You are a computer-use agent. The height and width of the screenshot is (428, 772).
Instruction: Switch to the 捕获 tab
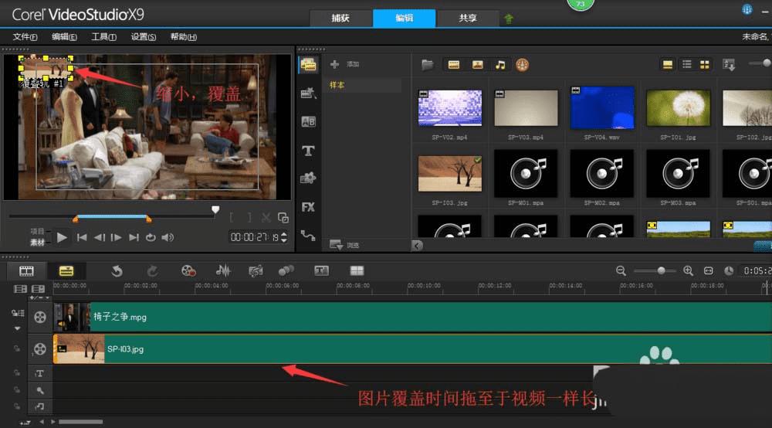point(340,19)
